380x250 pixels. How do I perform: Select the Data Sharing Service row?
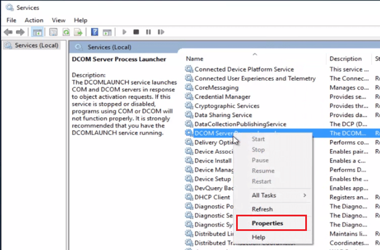[223, 115]
